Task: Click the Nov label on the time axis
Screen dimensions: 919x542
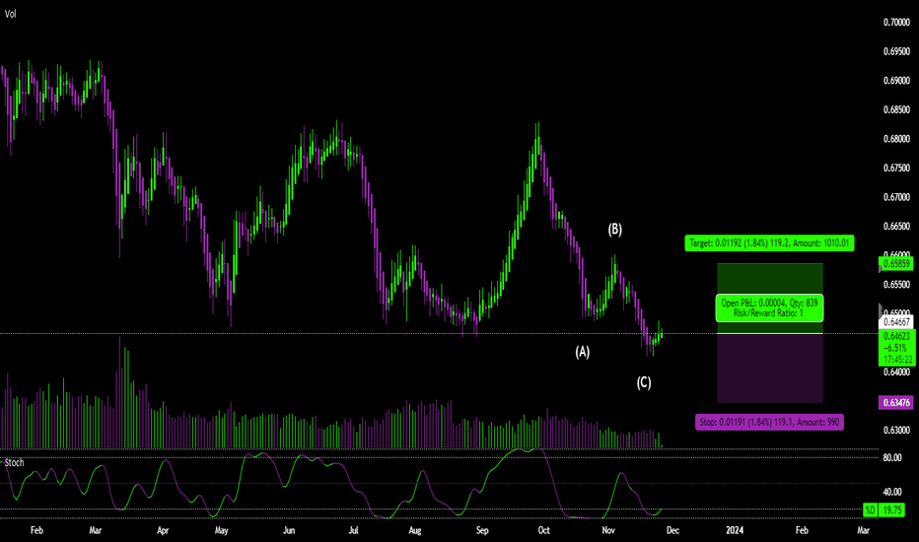Action: 608,530
